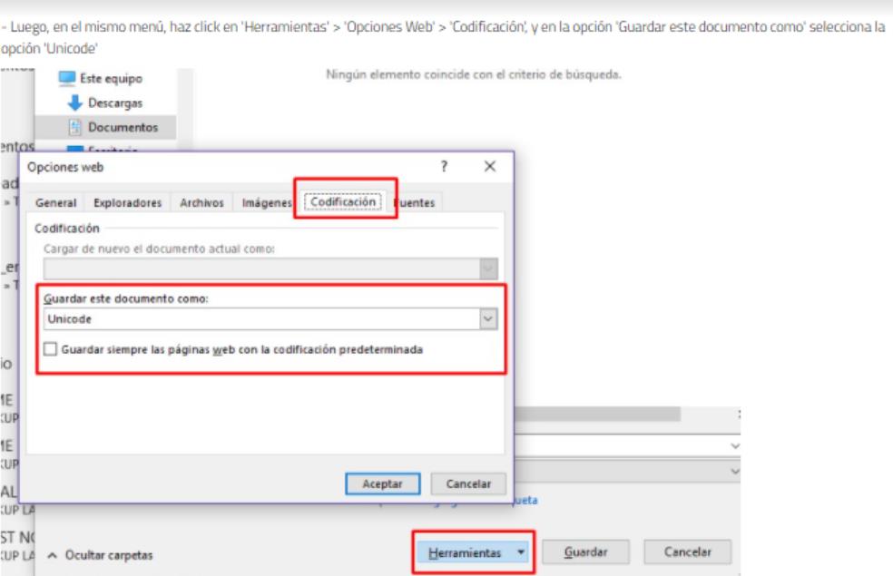Click the Guardar button in save dialog
This screenshot has height=576, width=893.
pos(585,552)
